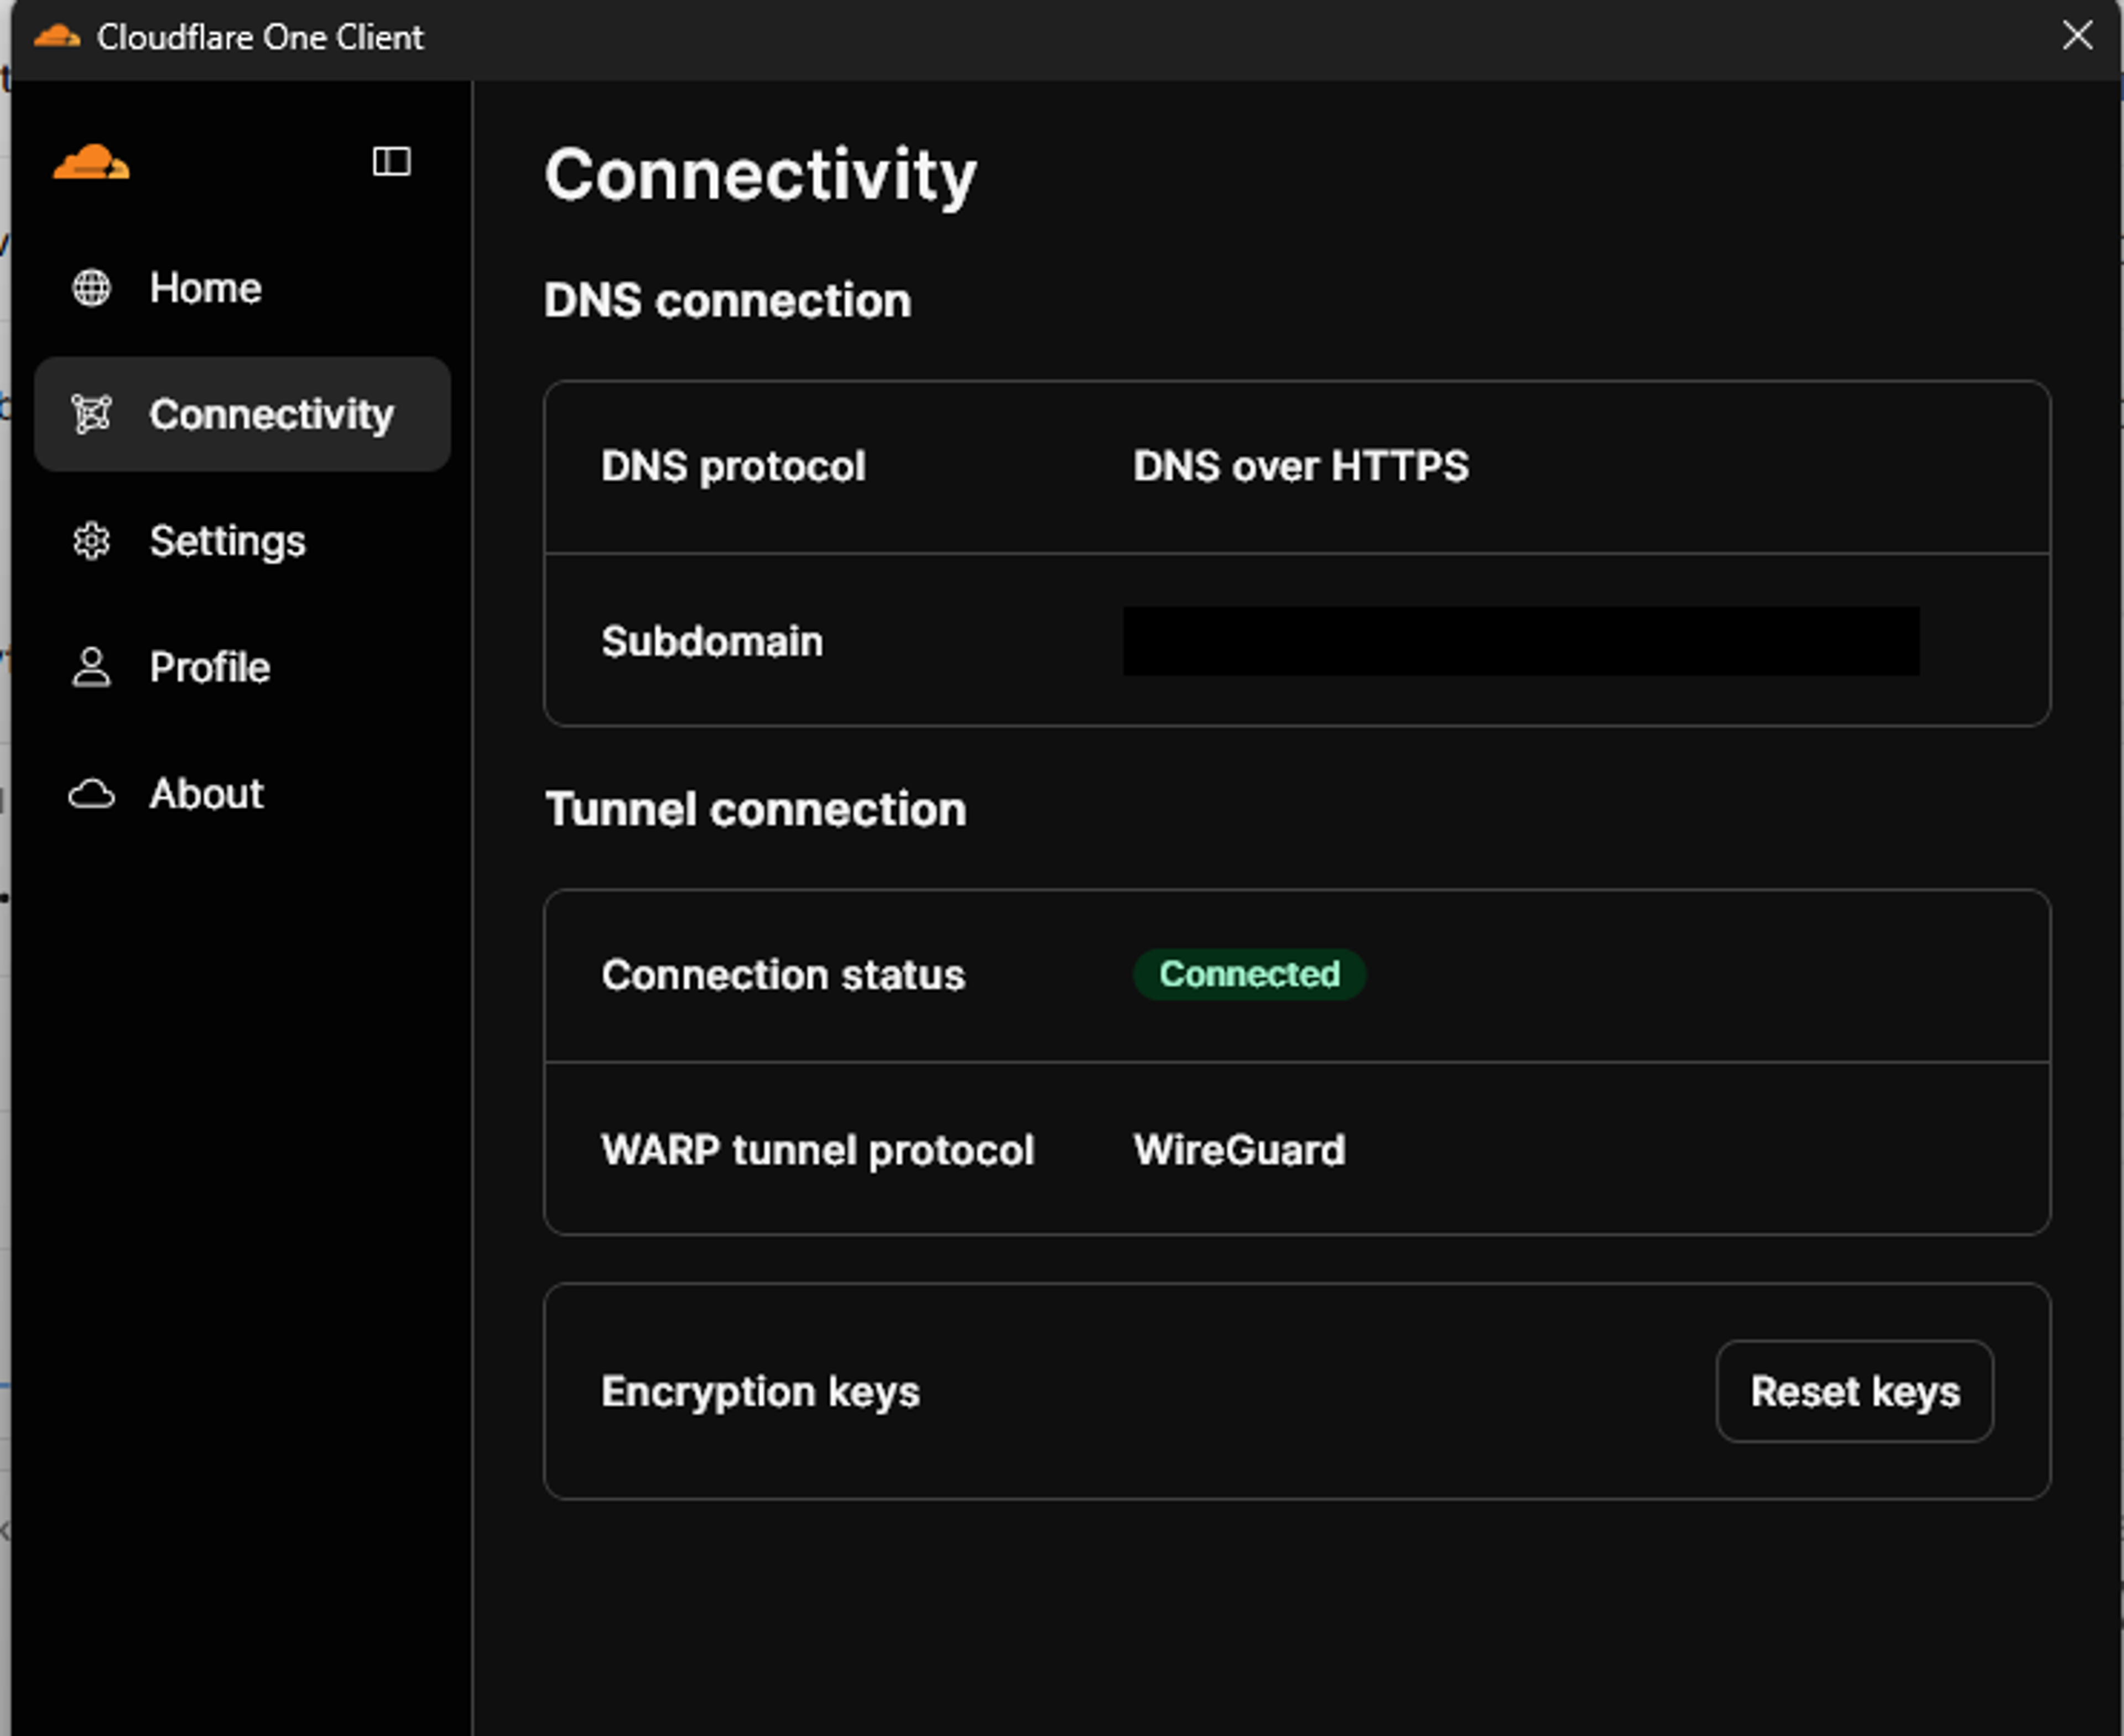
Task: Click the Cloudflare One Client title text
Action: 260,37
